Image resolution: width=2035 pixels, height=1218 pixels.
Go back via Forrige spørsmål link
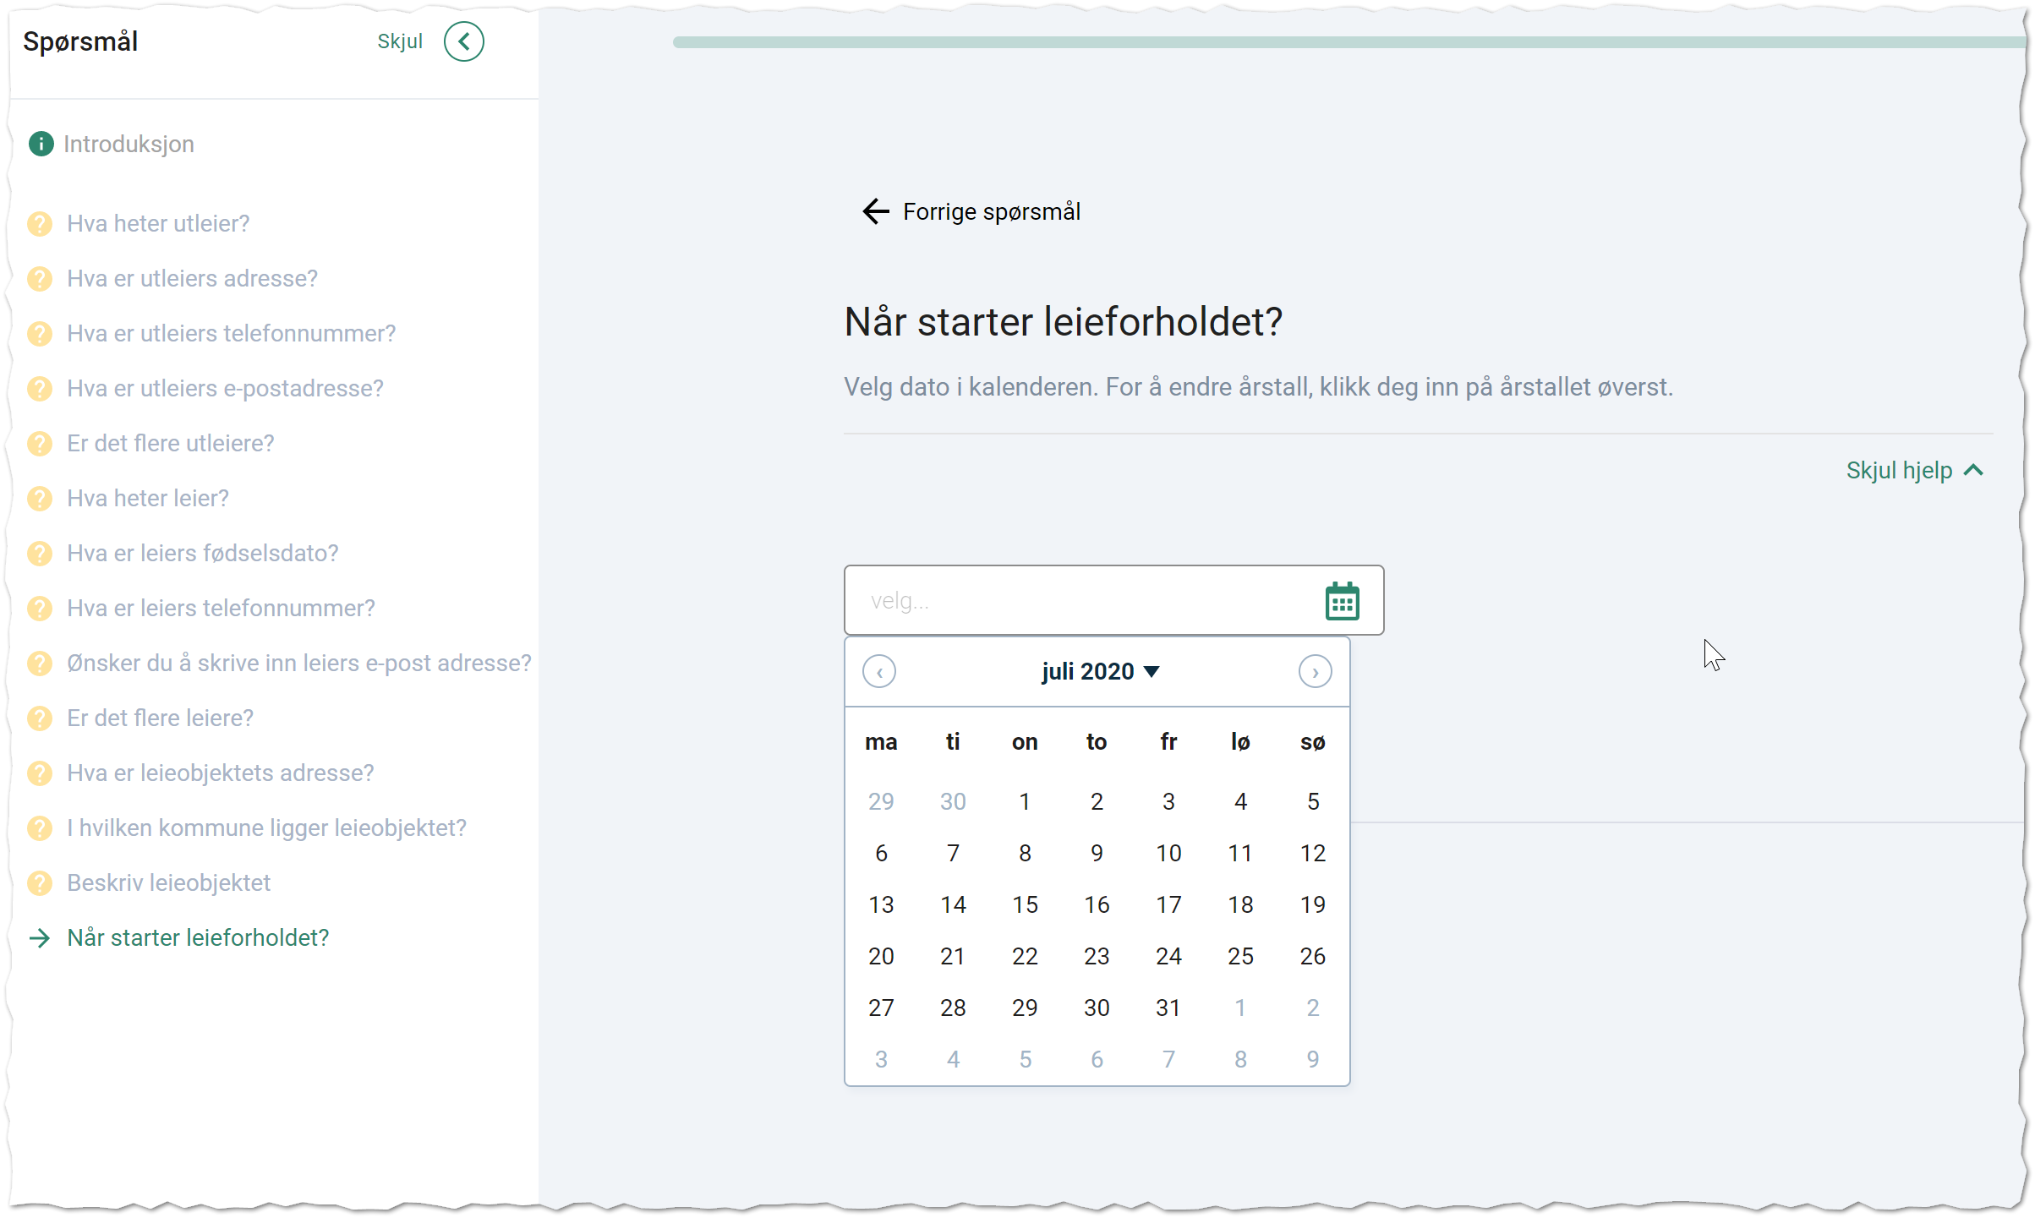[x=991, y=211]
